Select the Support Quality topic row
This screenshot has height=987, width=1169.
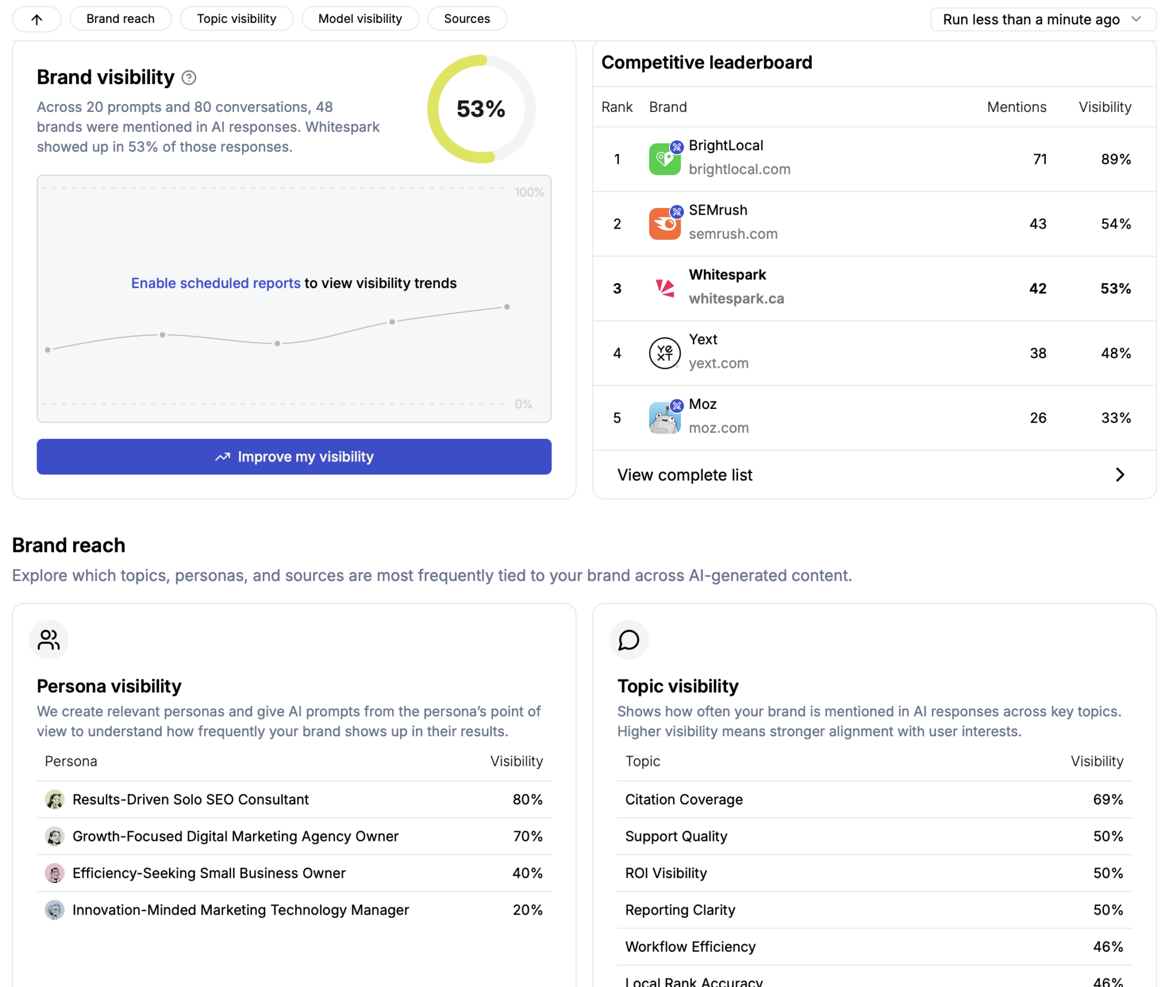coord(874,836)
